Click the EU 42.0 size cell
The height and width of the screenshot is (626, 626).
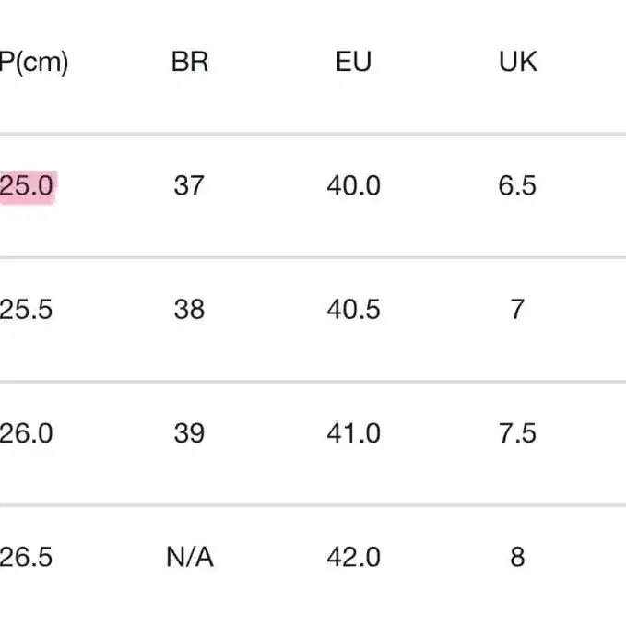click(353, 557)
